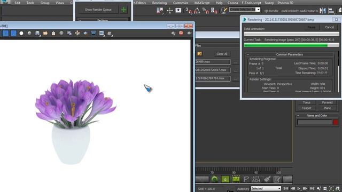Click open folder icon in render window
The image size is (342, 192).
pyautogui.click(x=45, y=33)
